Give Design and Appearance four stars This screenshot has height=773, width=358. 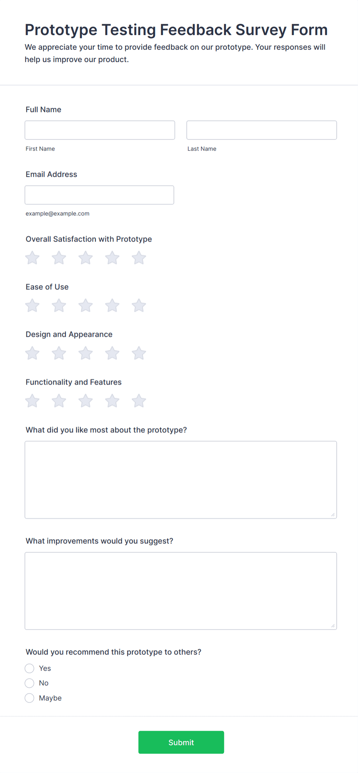pos(112,353)
